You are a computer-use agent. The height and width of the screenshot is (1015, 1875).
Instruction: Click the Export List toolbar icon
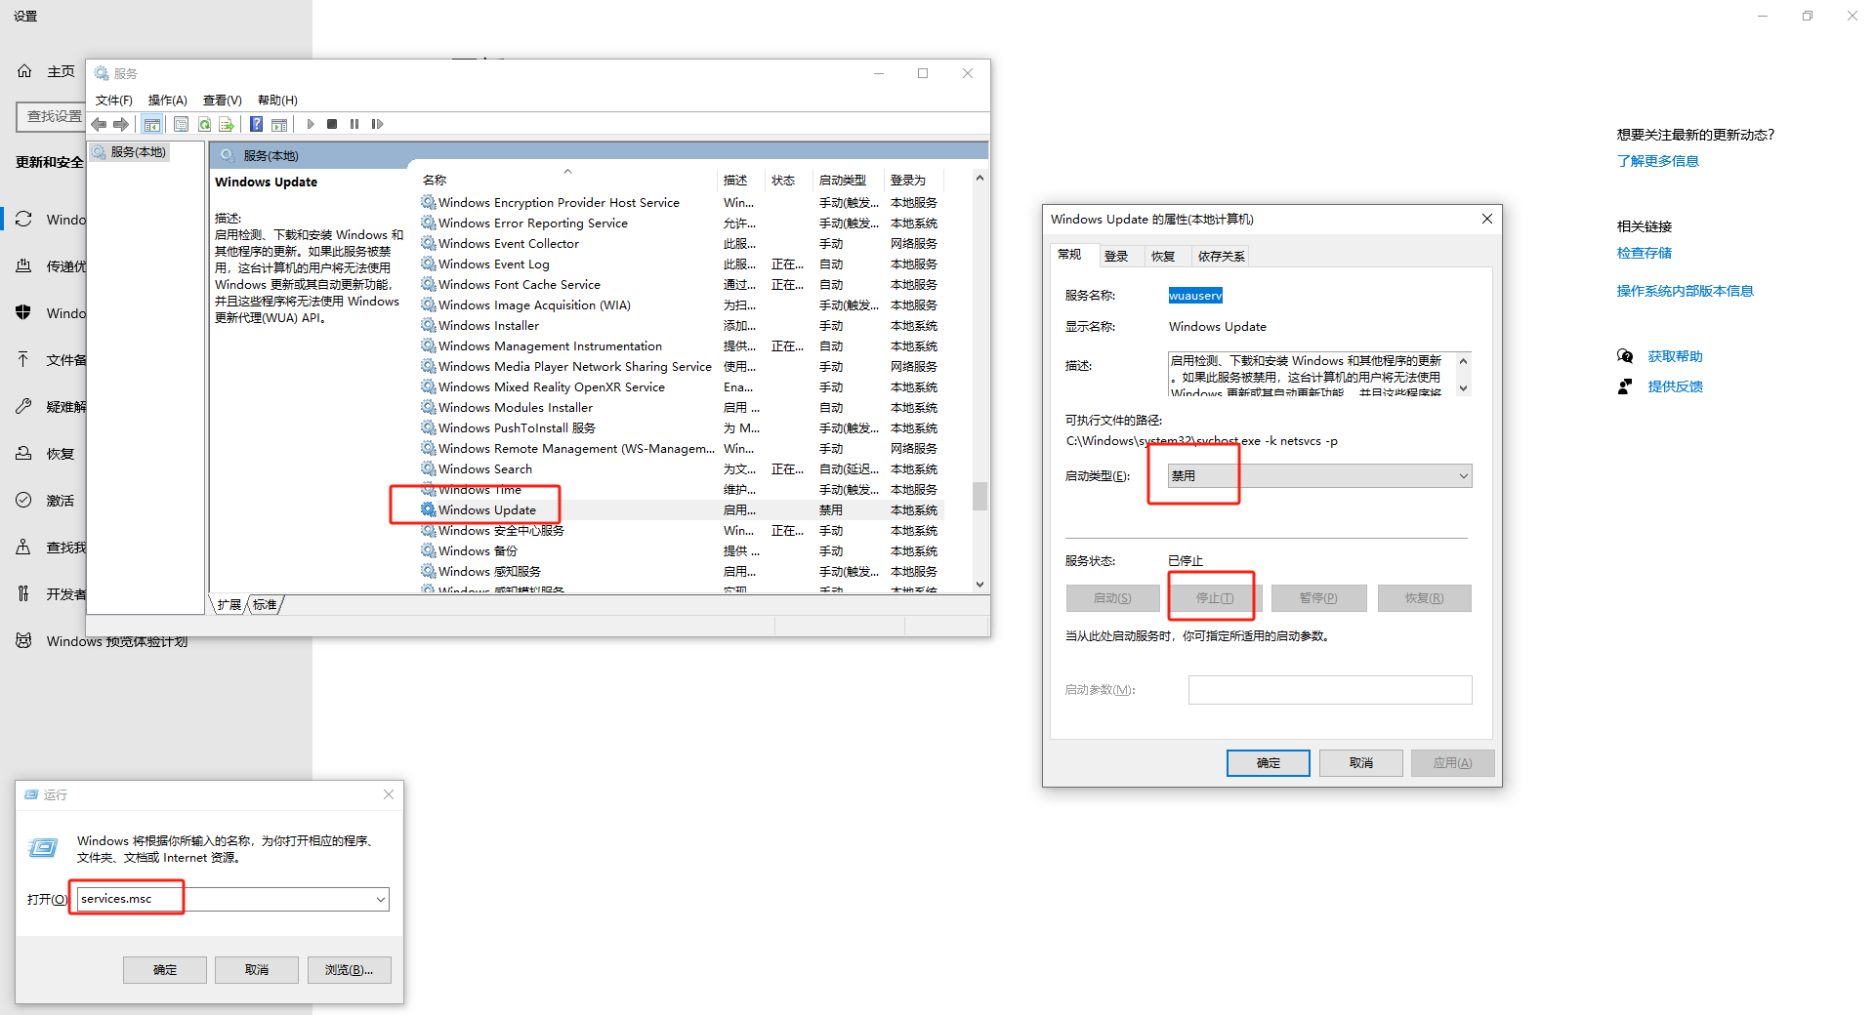pyautogui.click(x=227, y=124)
